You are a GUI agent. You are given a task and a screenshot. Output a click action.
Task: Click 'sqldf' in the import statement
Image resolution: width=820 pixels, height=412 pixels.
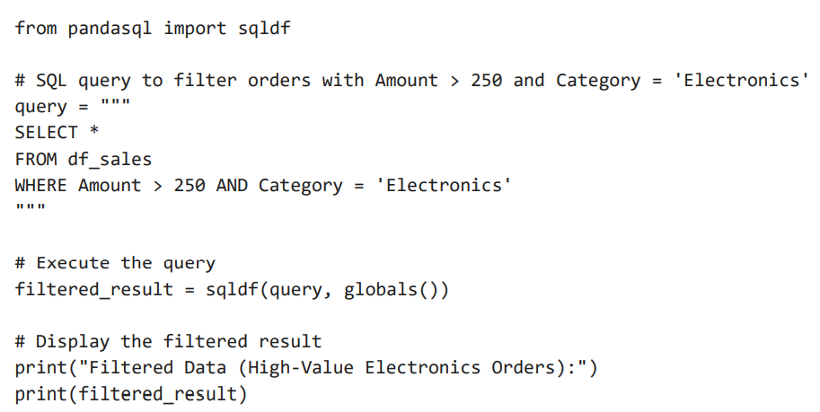(264, 28)
